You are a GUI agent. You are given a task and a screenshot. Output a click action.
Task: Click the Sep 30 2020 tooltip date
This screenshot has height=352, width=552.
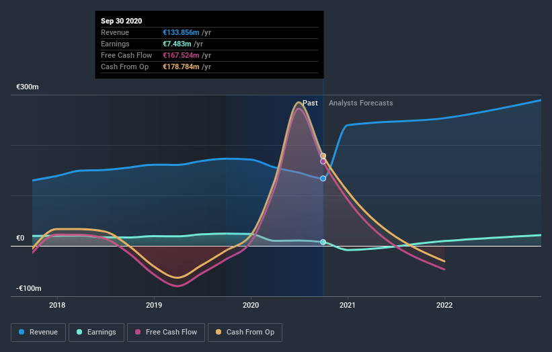[x=122, y=21]
